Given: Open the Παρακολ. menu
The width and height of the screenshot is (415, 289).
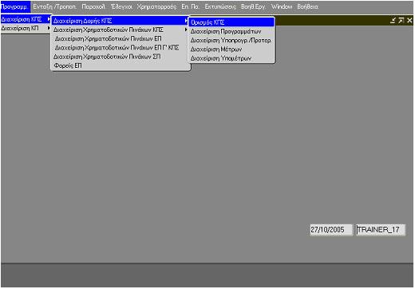Looking at the screenshot, I should pyautogui.click(x=93, y=6).
